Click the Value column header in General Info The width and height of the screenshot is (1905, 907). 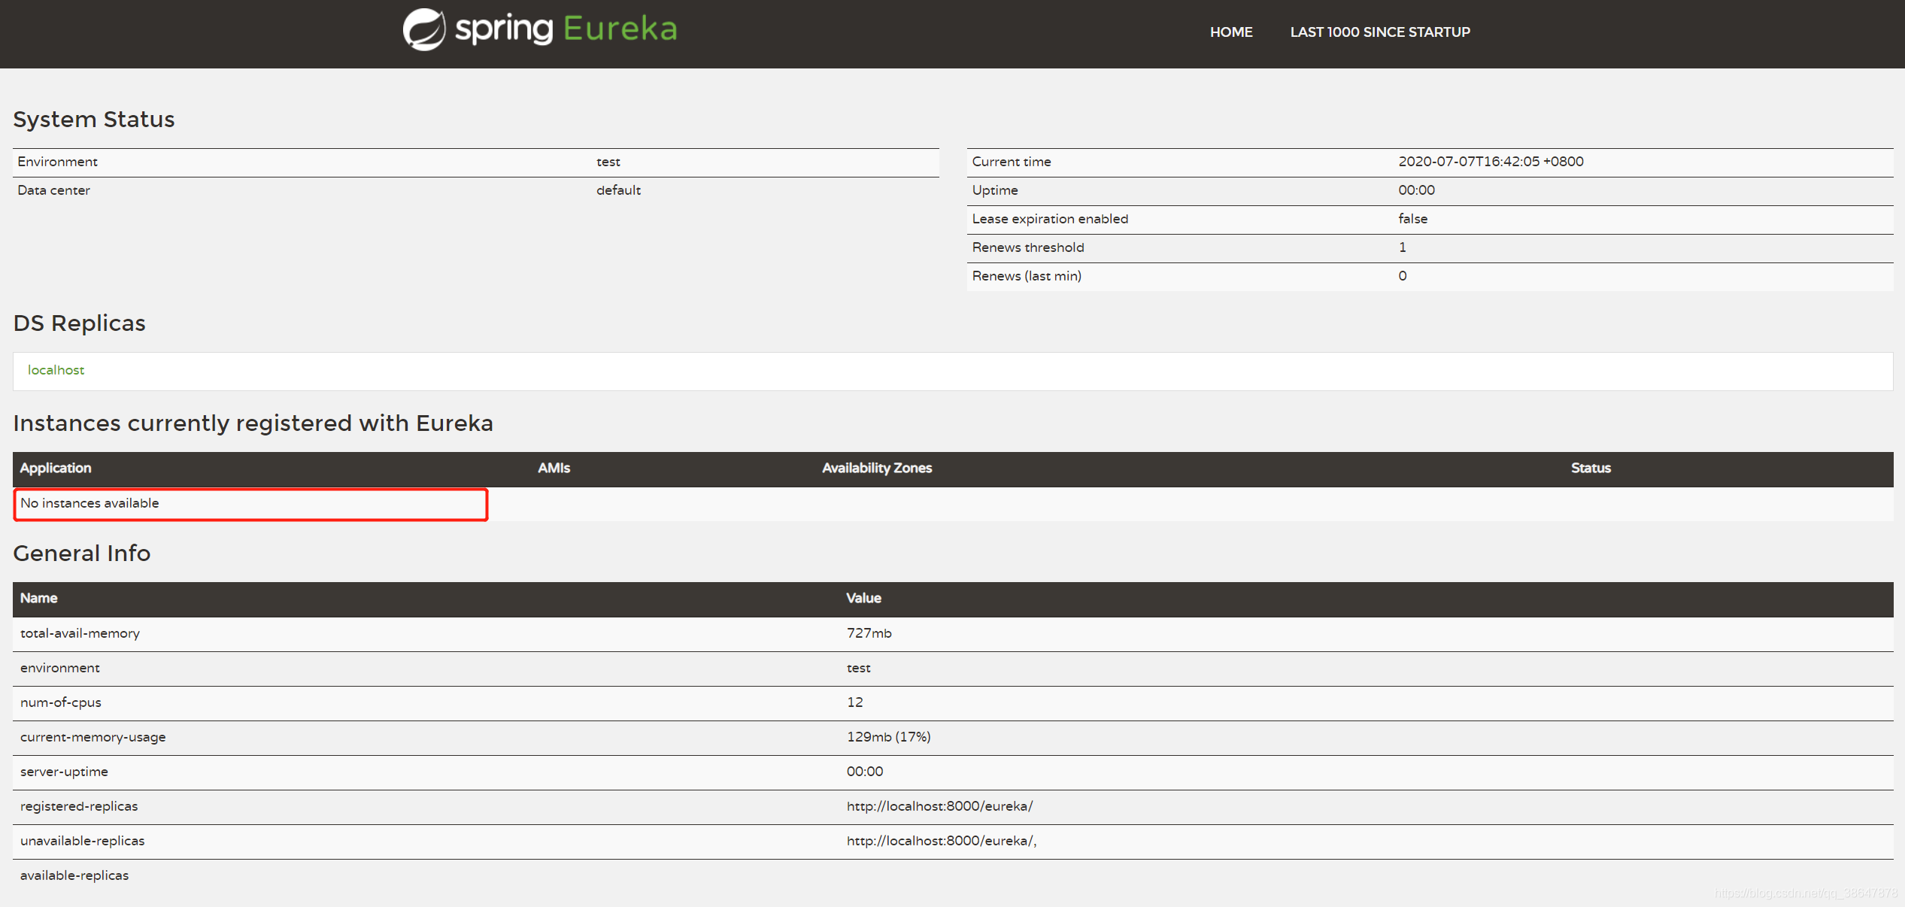[x=863, y=598]
